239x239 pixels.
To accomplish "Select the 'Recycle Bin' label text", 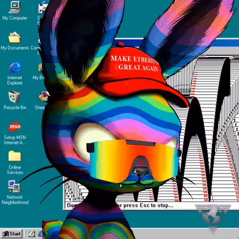I will point(15,108).
